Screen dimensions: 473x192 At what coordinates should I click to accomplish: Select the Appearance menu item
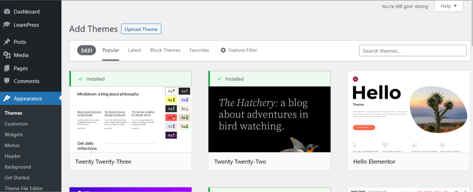[31, 99]
